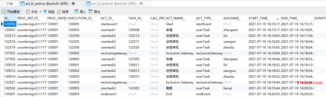Click the ACT_ID_ column header
This screenshot has width=326, height=97.
tap(114, 18)
